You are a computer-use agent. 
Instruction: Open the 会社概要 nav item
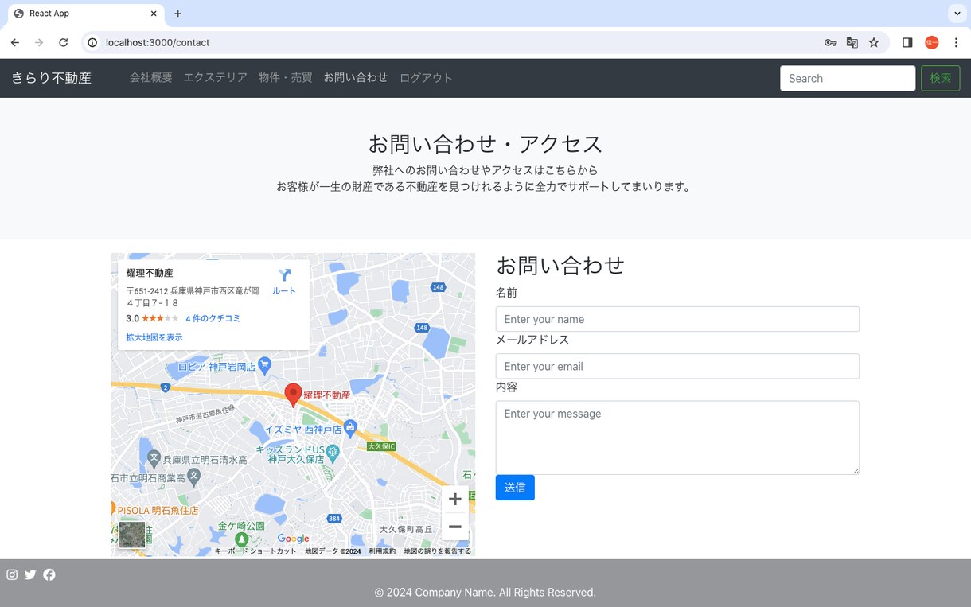coord(151,77)
